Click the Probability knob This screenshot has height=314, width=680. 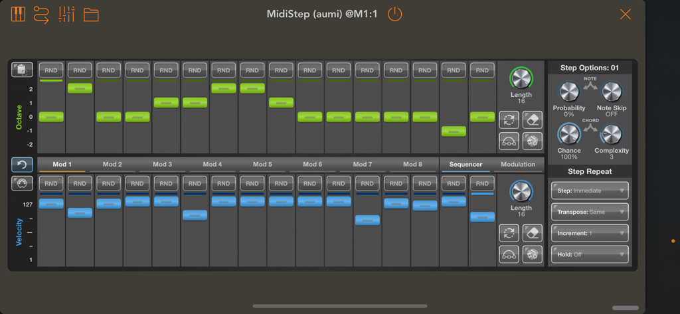pos(569,92)
